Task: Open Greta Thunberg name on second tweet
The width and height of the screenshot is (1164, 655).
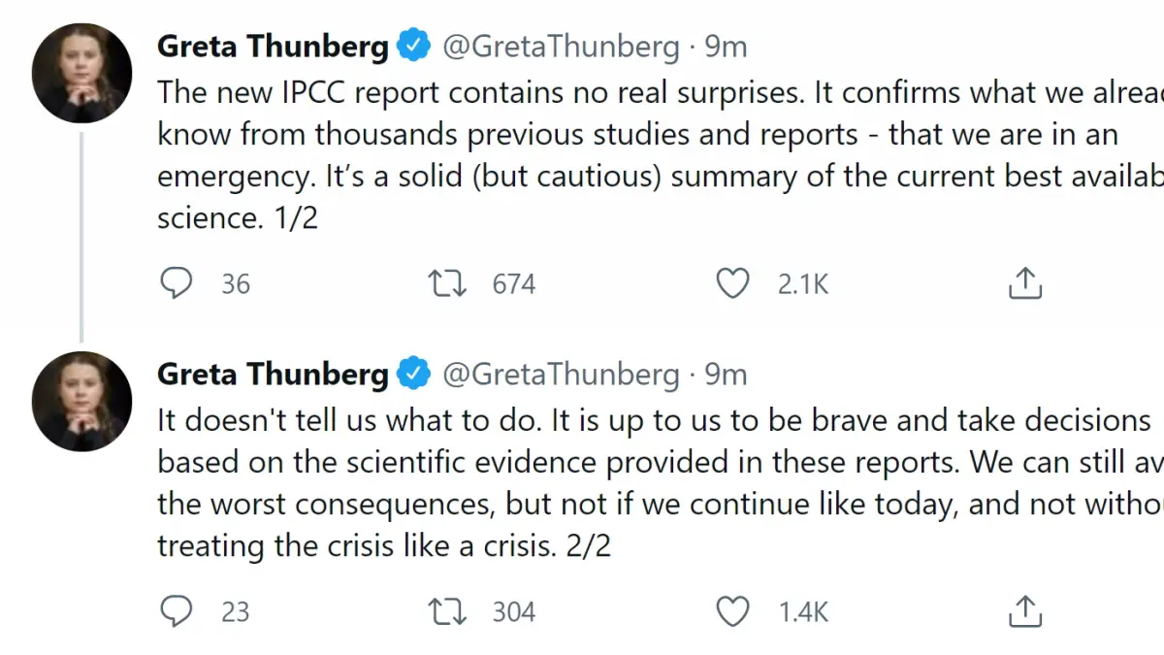Action: 273,374
